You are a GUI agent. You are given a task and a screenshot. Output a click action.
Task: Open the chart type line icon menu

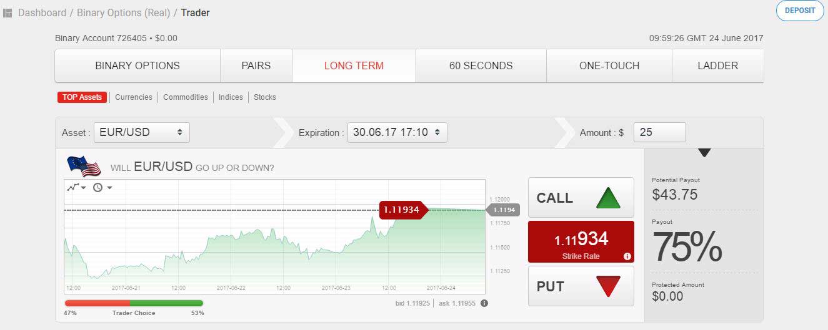pos(77,187)
